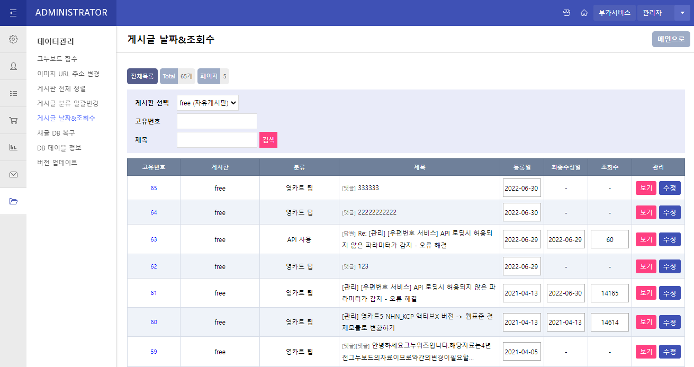This screenshot has height=367, width=694.
Task: Go to 그누보드 함수 menu item
Action: point(57,59)
